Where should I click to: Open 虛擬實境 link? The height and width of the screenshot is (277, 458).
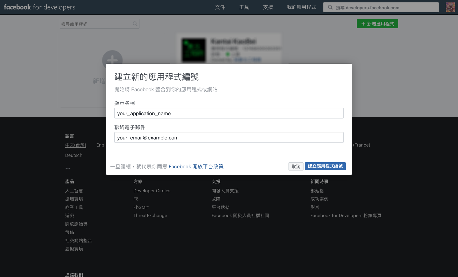[74, 249]
